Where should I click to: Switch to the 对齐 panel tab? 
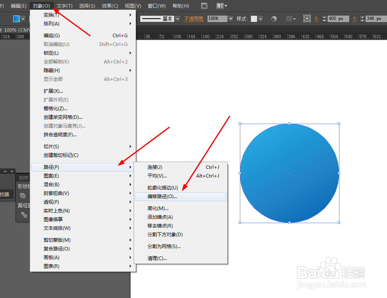23,178
